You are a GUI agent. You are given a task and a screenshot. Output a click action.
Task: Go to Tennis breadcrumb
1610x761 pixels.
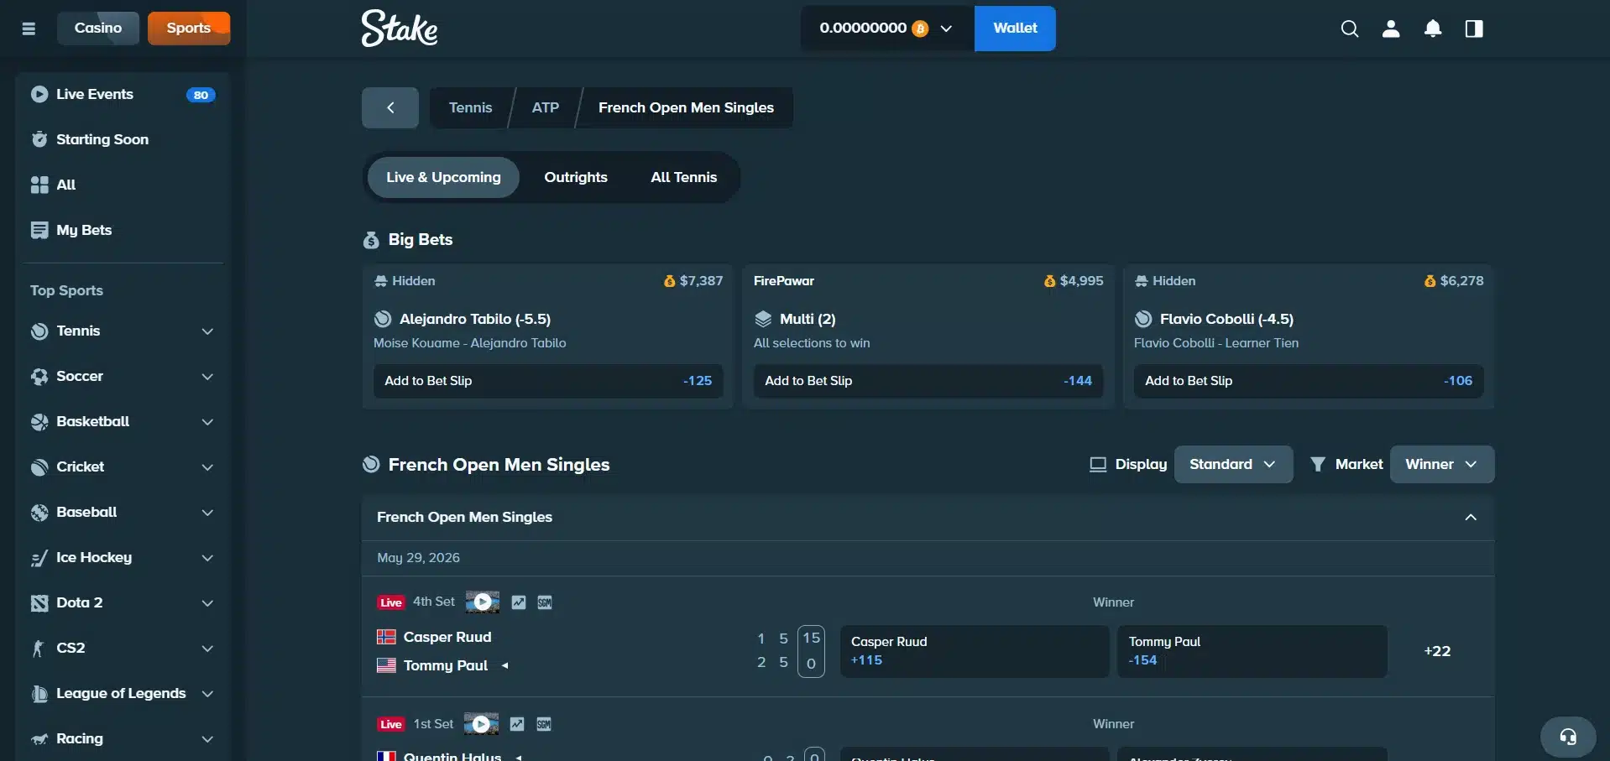pos(470,107)
